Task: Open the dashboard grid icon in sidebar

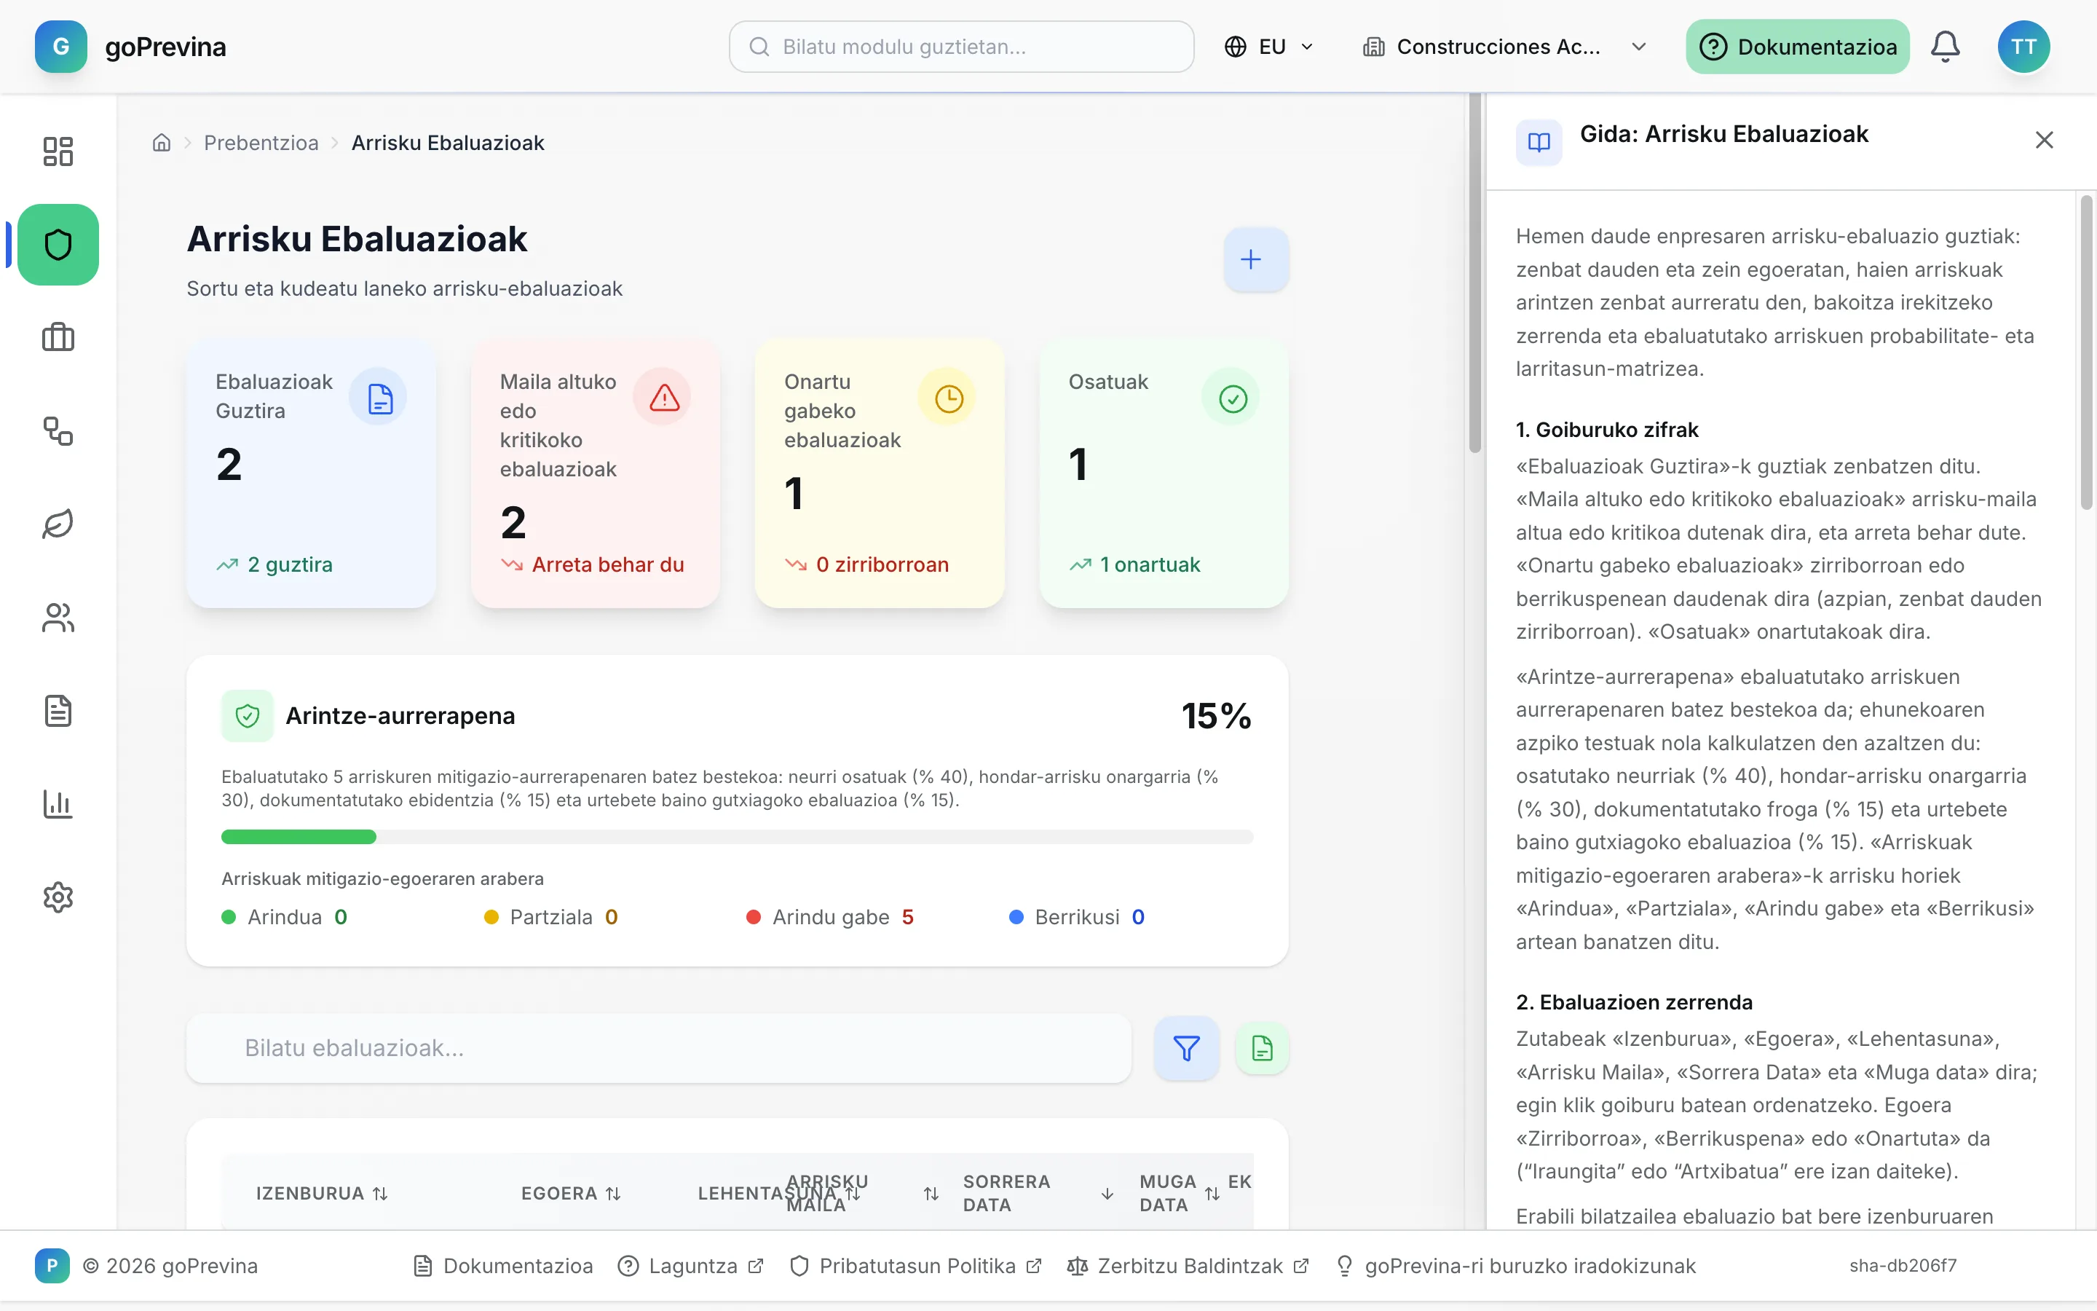Action: pos(58,151)
